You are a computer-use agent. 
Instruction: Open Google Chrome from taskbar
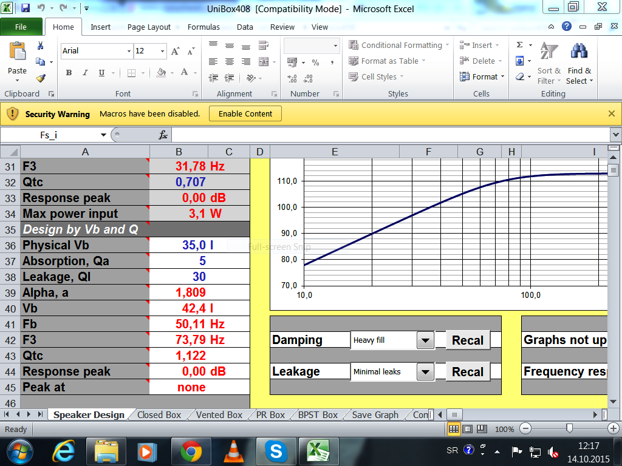click(x=191, y=451)
